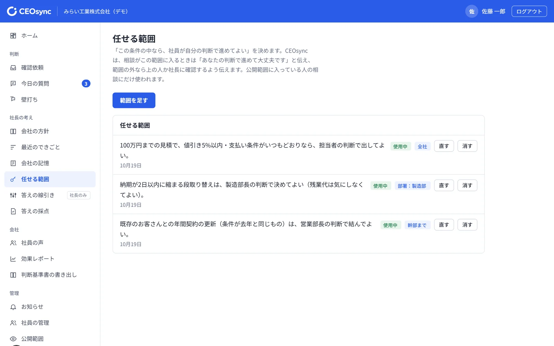Image resolution: width=554 pixels, height=346 pixels.
Task: Open 社員の管理 in sidebar
Action: point(50,323)
